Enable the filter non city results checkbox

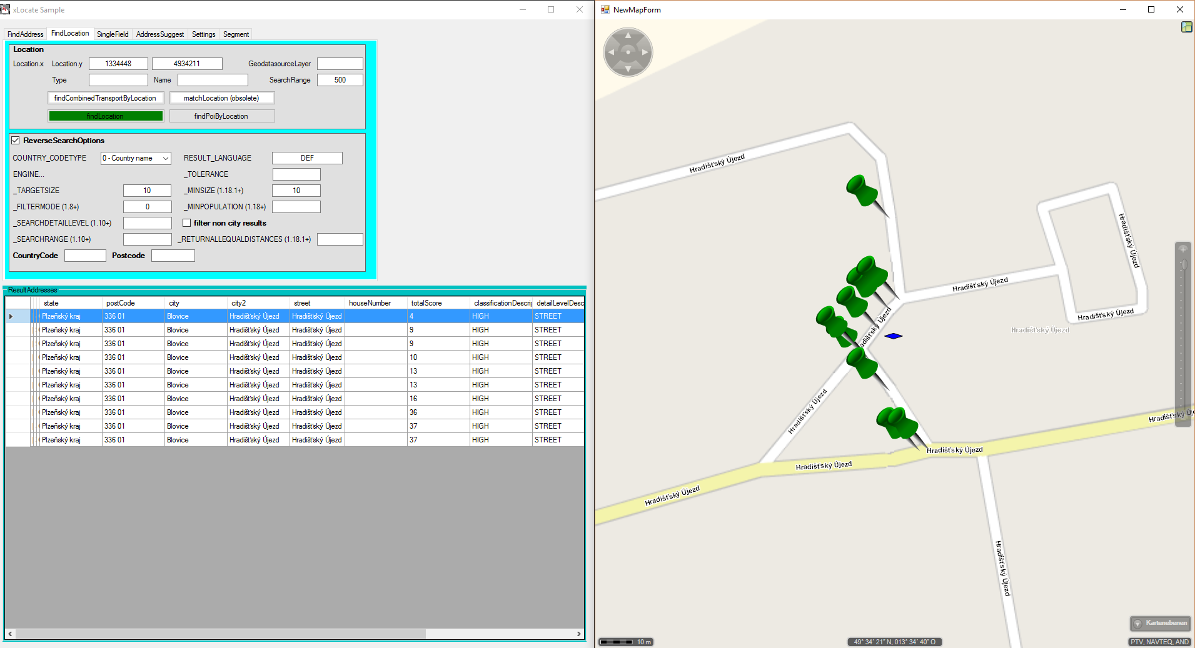187,223
